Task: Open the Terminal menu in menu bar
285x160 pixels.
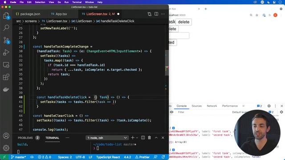Action: pyautogui.click(x=77, y=2)
